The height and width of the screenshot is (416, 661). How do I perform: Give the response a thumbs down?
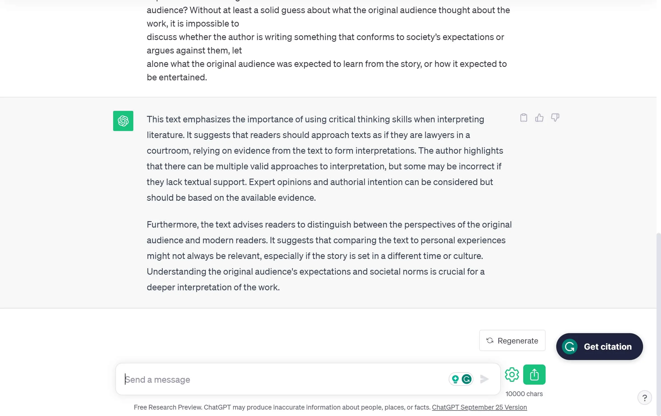coord(555,118)
